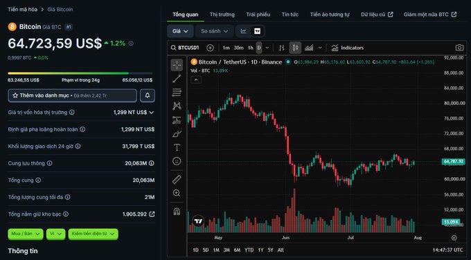Select the Text annotation tool

[x=177, y=147]
